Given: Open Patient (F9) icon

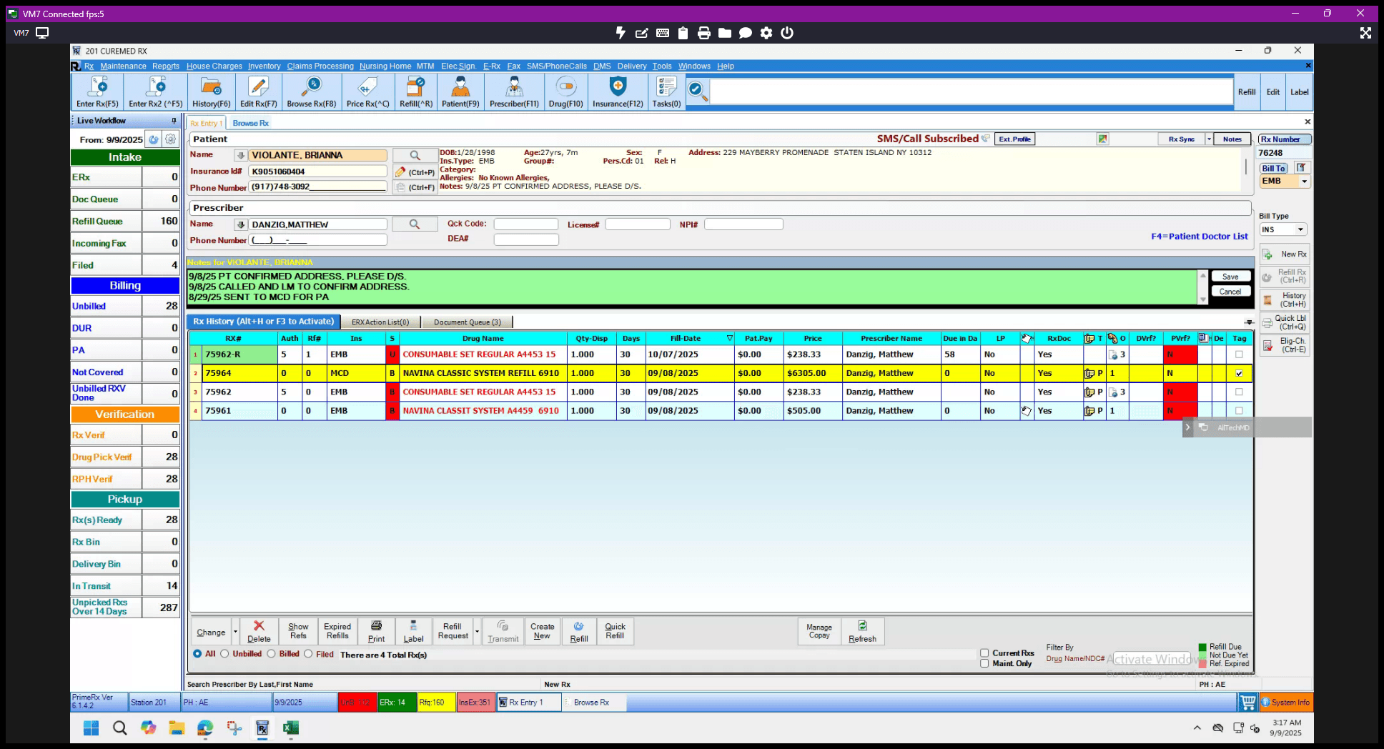Looking at the screenshot, I should (x=460, y=92).
